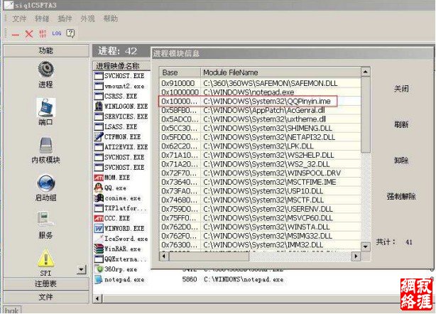Open the 转储 menu
This screenshot has width=436, height=314.
tap(42, 18)
